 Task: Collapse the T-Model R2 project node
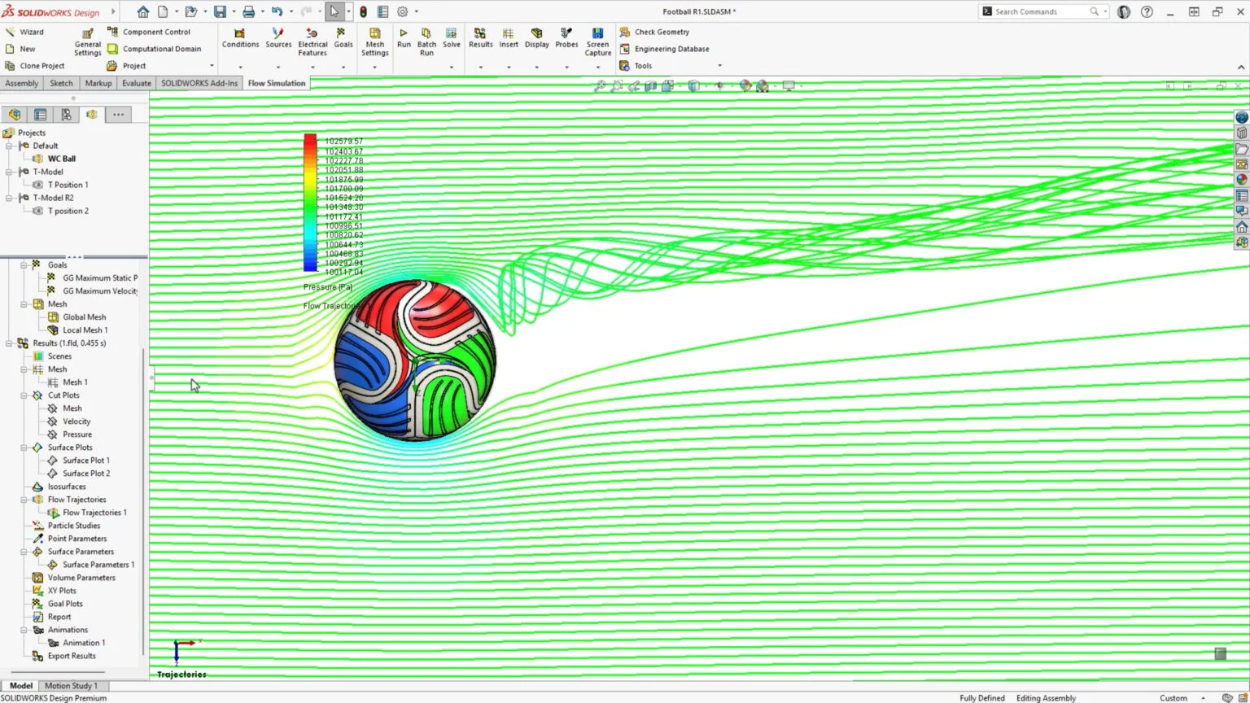click(10, 198)
